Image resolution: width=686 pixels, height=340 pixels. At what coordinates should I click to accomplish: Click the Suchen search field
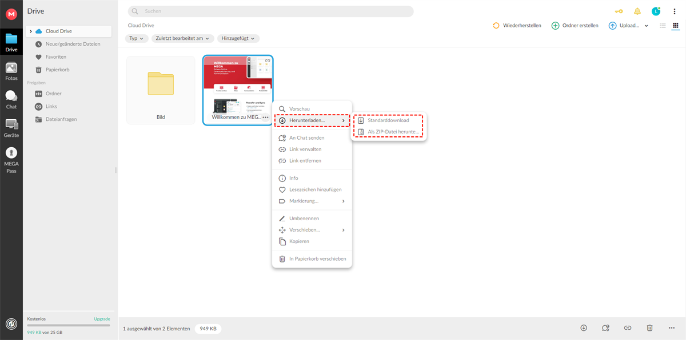point(270,11)
